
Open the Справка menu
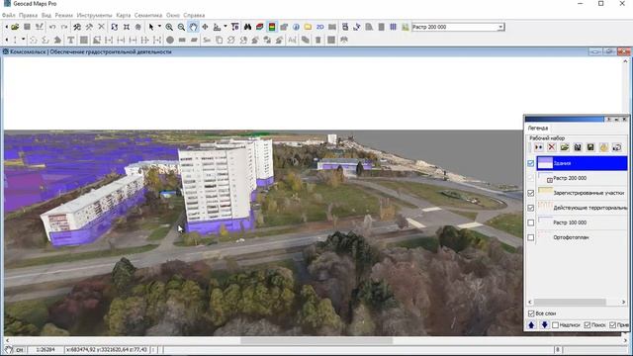pos(194,16)
